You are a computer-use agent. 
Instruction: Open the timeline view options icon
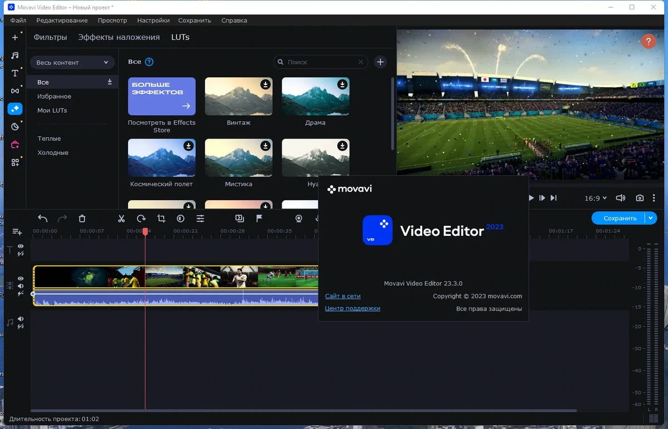click(654, 418)
